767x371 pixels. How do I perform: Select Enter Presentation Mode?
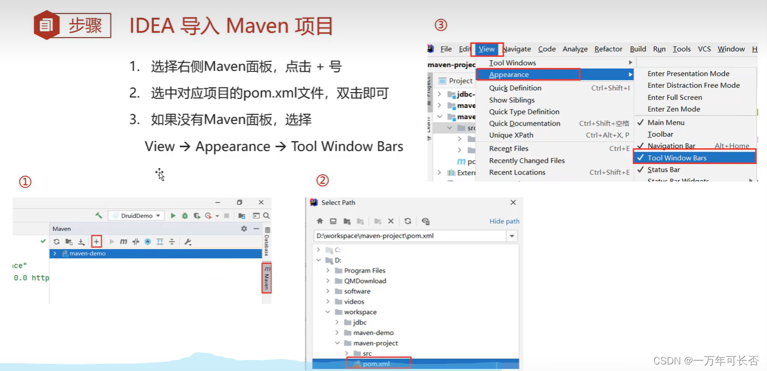tap(688, 74)
